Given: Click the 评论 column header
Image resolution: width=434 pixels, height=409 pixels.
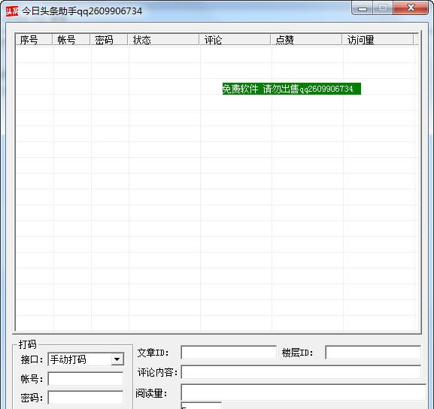Looking at the screenshot, I should coord(235,40).
